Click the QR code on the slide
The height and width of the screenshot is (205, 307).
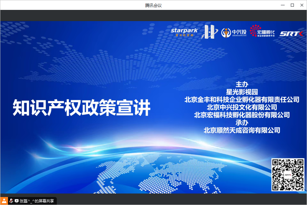click(x=288, y=175)
